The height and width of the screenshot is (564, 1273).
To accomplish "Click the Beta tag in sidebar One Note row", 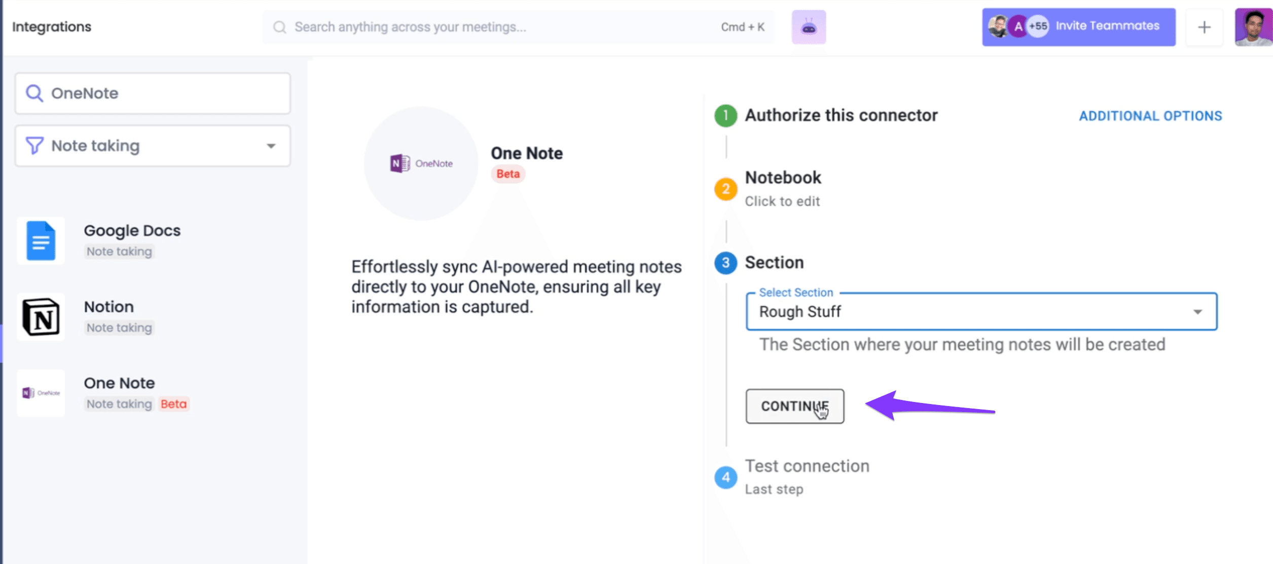I will click(x=173, y=404).
